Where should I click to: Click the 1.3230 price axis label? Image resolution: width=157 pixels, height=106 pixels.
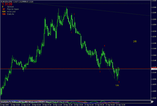click(153, 31)
